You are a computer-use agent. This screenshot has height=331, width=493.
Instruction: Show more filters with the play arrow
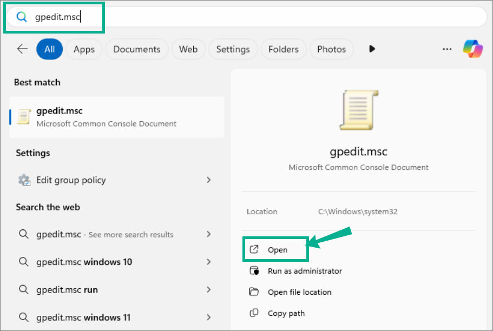372,49
